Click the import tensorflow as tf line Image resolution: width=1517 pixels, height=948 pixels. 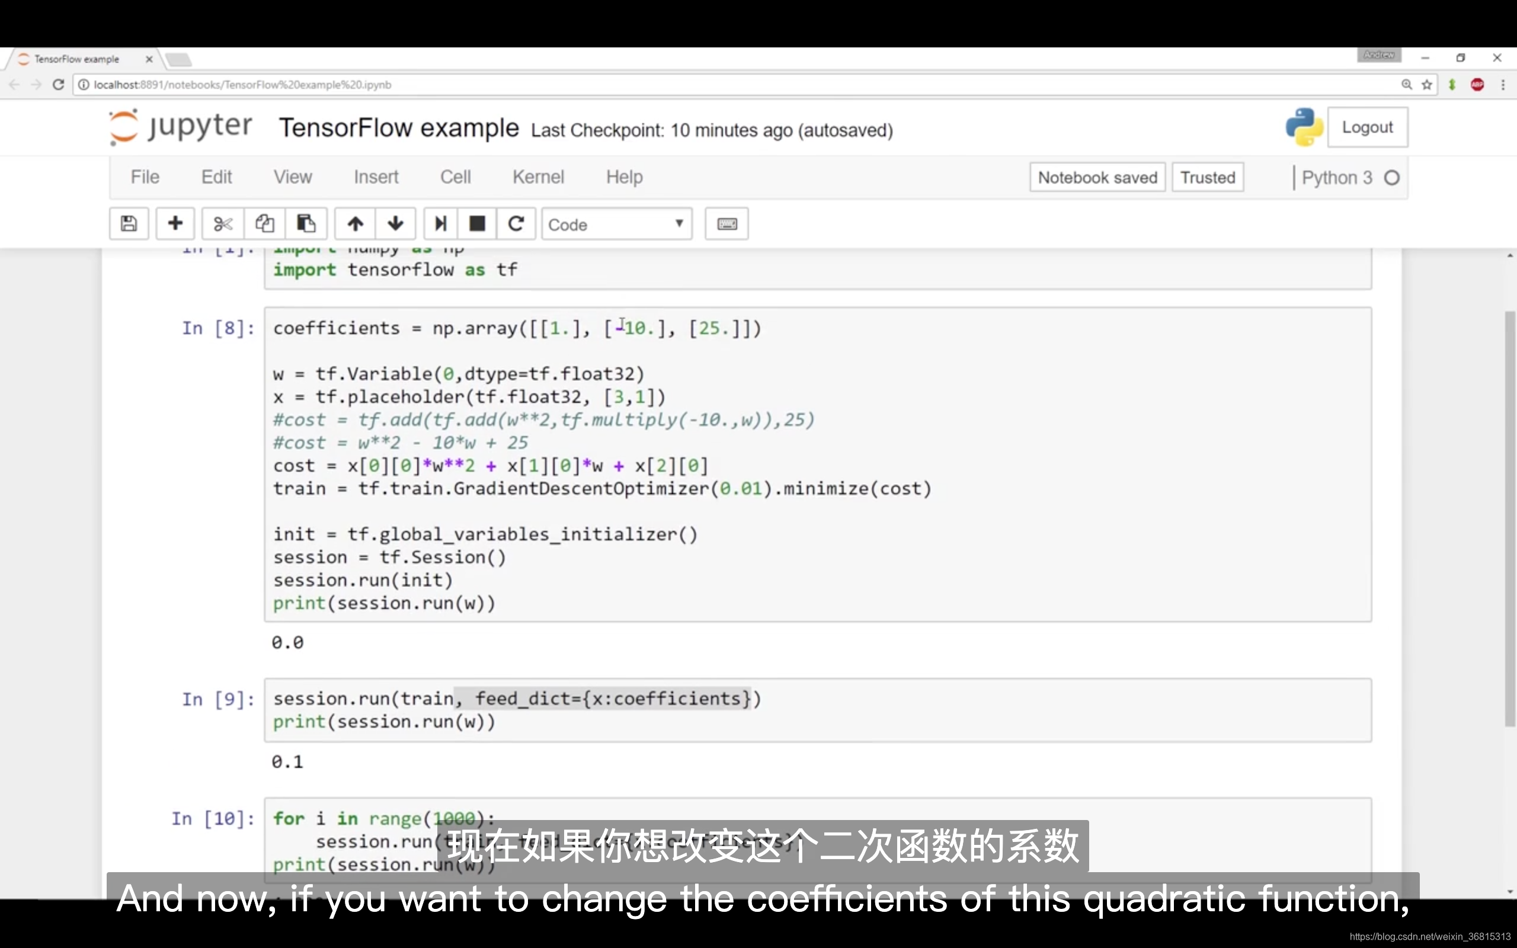[395, 270]
